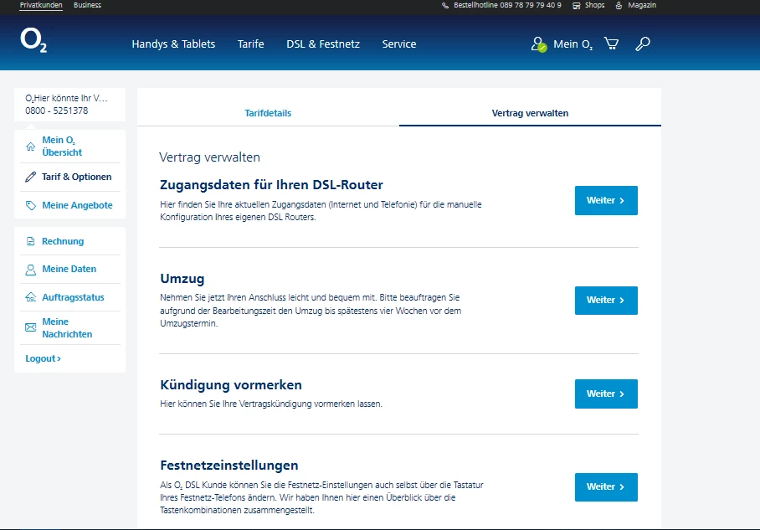760x530 pixels.
Task: Click Weiter for Zugangsdaten für Ihren DSL-Router
Action: (606, 200)
